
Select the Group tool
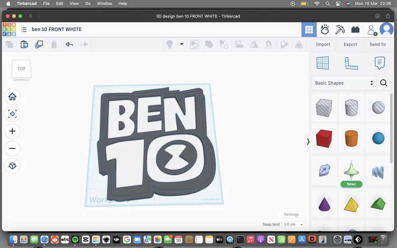208,44
